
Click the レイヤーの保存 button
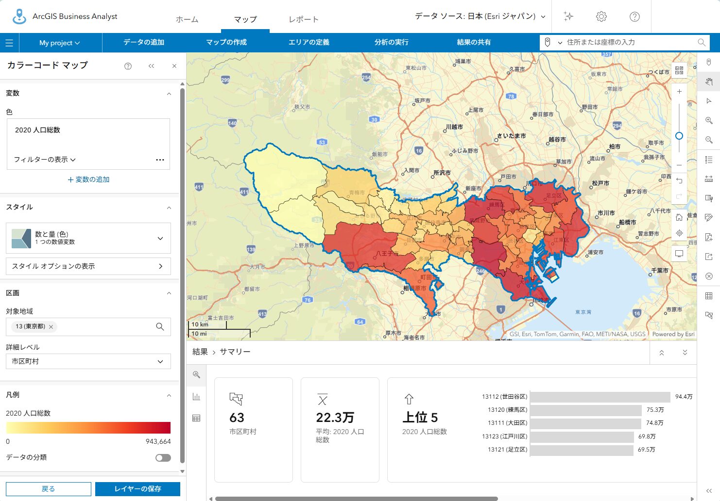tap(137, 489)
